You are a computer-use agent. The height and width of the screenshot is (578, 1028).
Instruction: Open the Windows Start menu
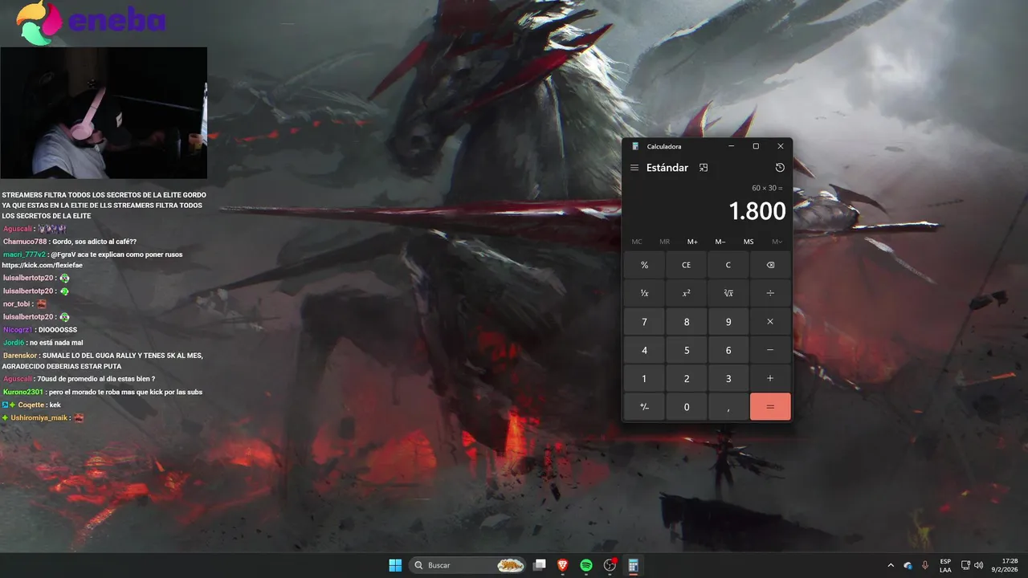395,565
